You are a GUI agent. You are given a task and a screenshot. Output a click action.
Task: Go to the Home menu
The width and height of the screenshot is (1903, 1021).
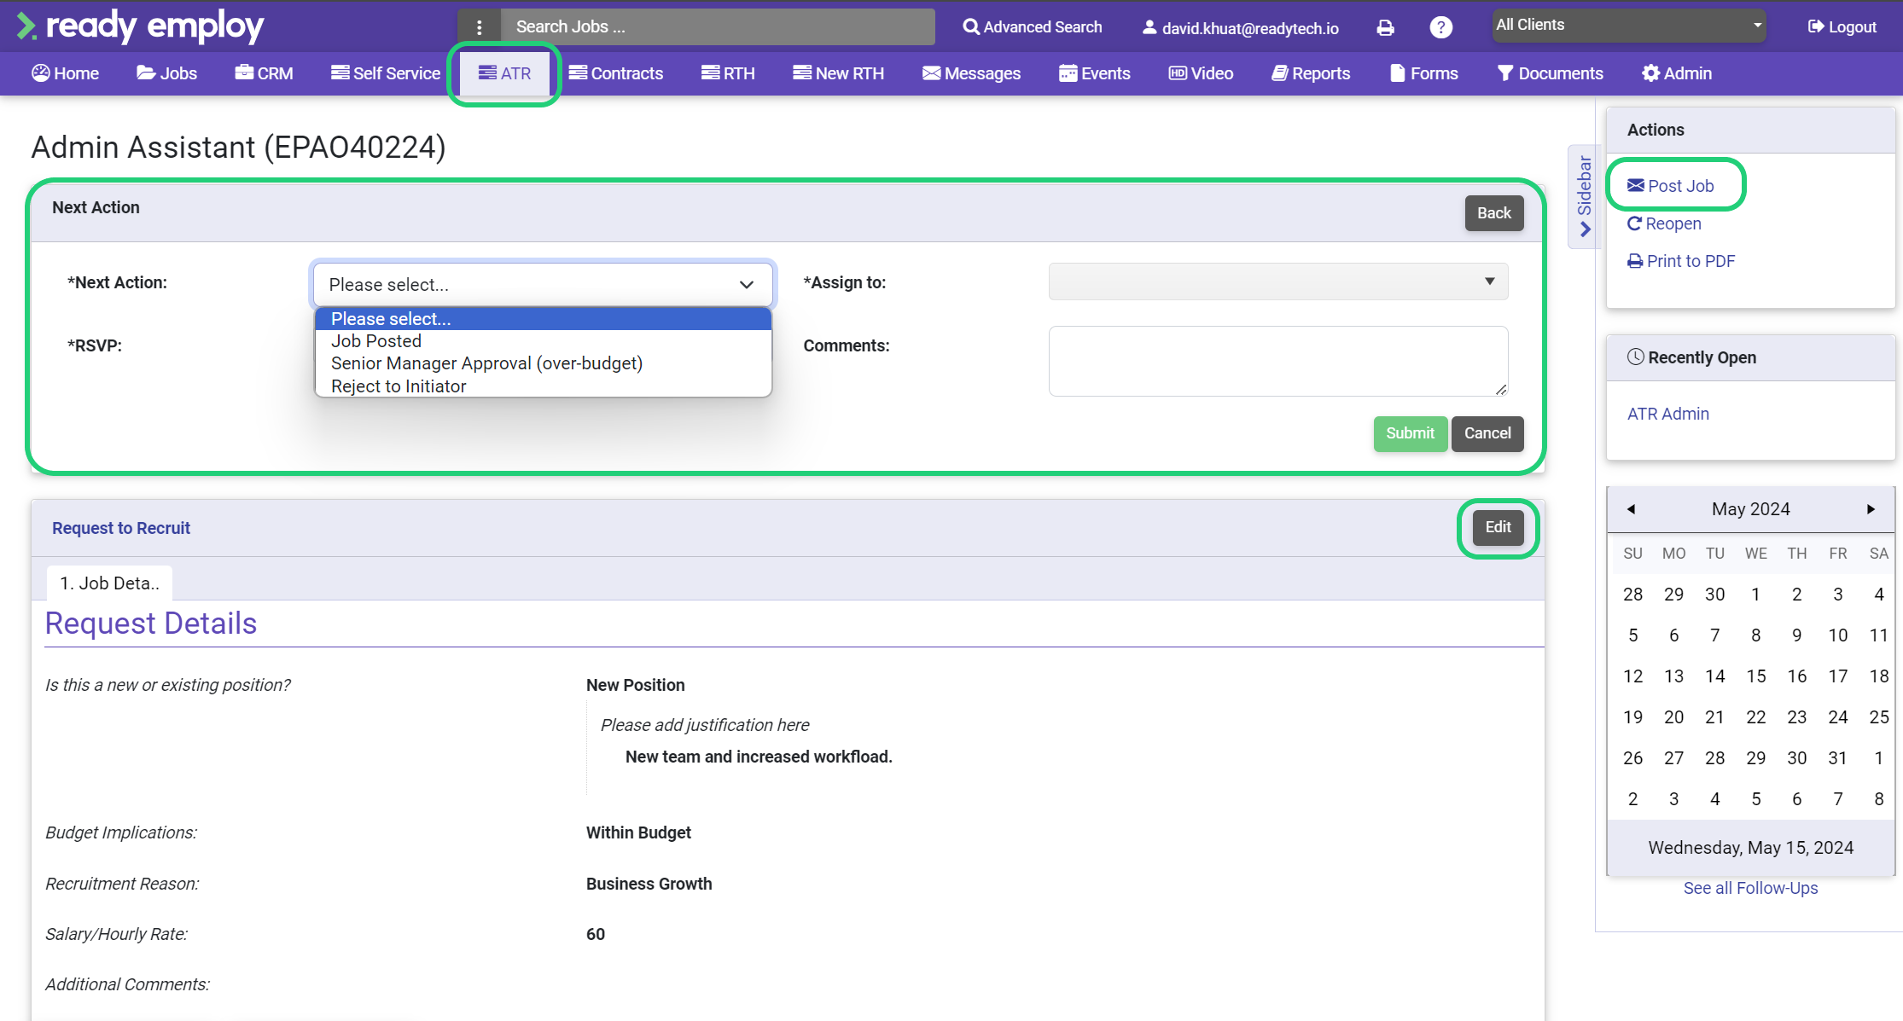[66, 73]
